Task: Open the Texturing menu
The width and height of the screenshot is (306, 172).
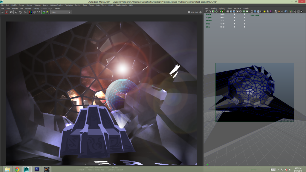Action: [x=69, y=5]
